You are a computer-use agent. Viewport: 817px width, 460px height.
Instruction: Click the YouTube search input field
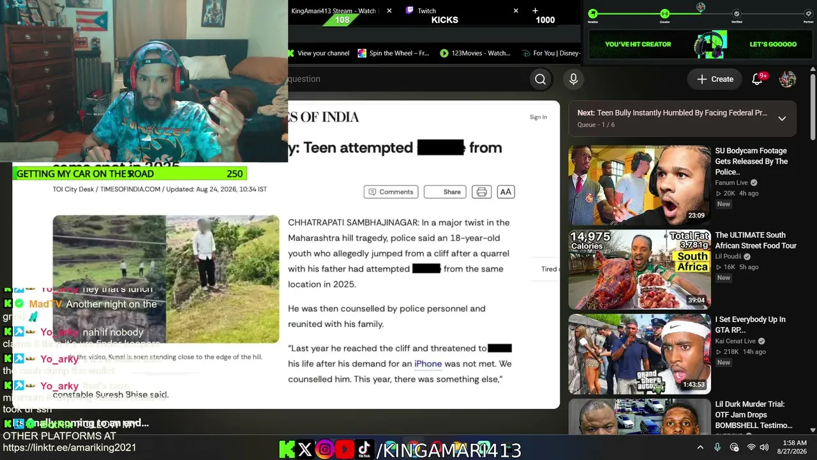coord(408,79)
